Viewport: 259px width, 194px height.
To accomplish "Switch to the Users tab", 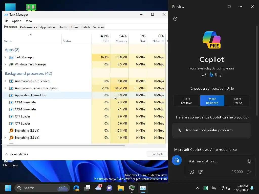I will pos(75,27).
